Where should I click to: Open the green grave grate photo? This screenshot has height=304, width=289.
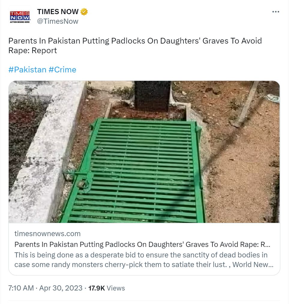(x=144, y=152)
